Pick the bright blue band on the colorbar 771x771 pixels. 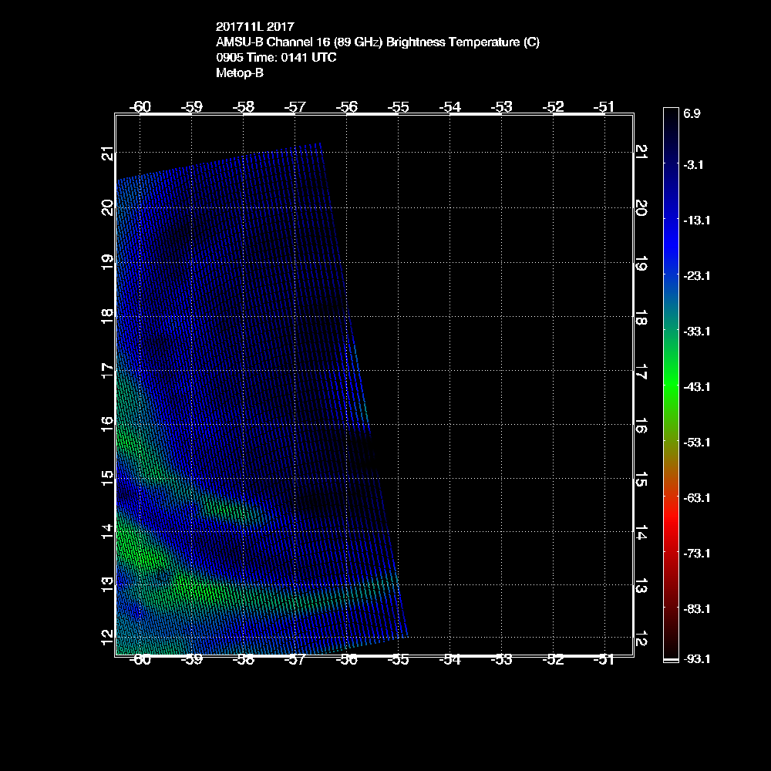tap(670, 239)
